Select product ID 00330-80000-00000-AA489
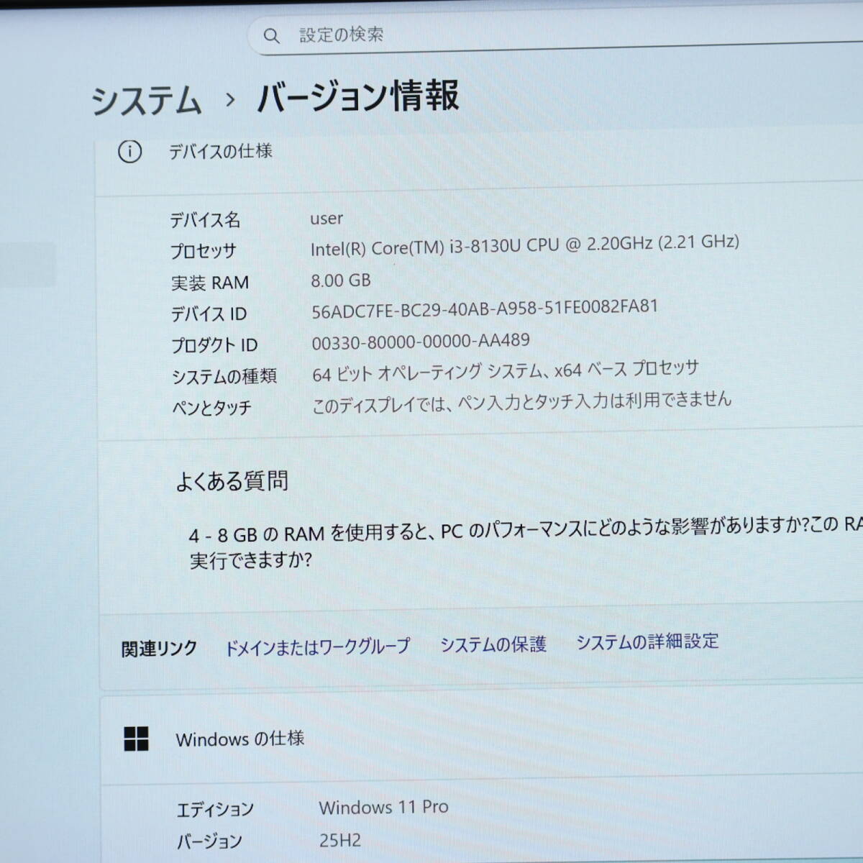 click(x=421, y=342)
